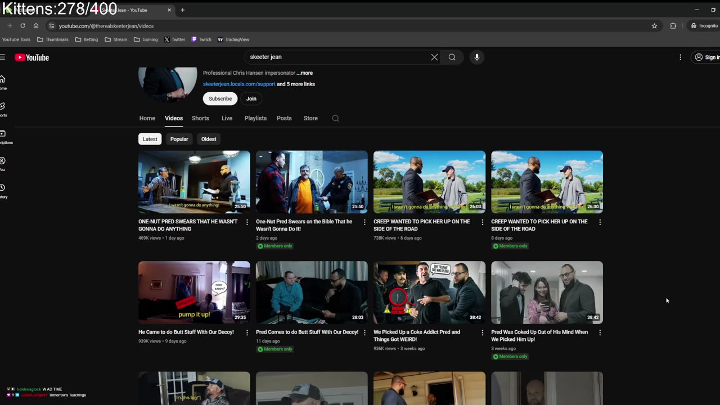
Task: Play Pred Was Coked Up thumbnail
Action: click(x=547, y=292)
